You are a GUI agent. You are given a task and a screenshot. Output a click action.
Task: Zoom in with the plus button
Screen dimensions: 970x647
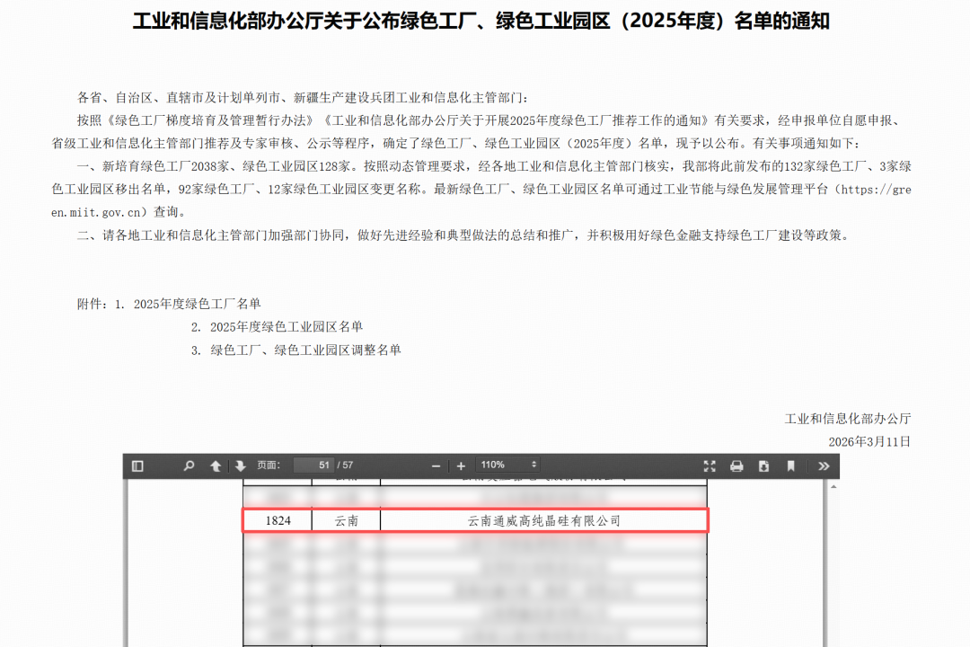pos(461,465)
